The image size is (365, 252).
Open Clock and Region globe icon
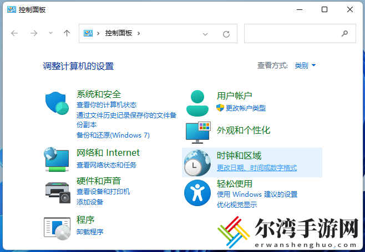click(197, 162)
